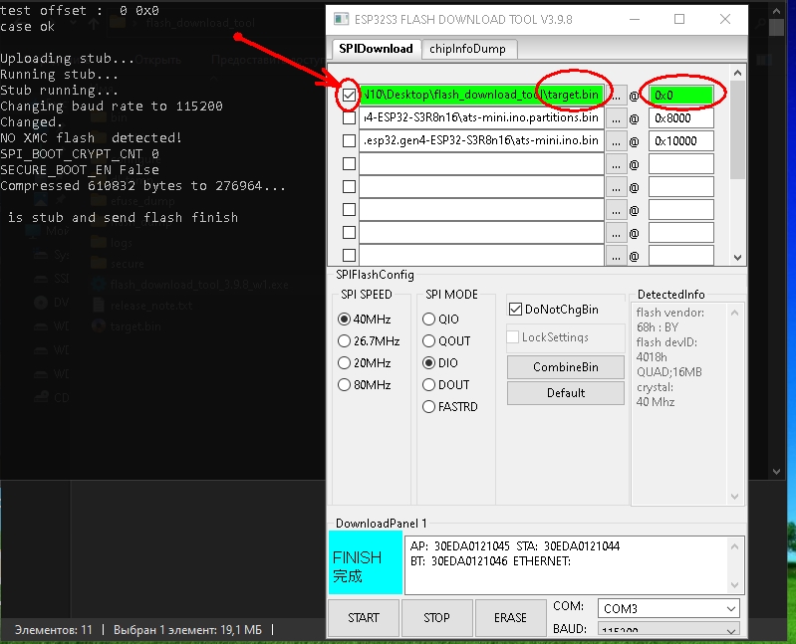
Task: Click DetectedInfo scroll down arrow
Action: [x=734, y=497]
